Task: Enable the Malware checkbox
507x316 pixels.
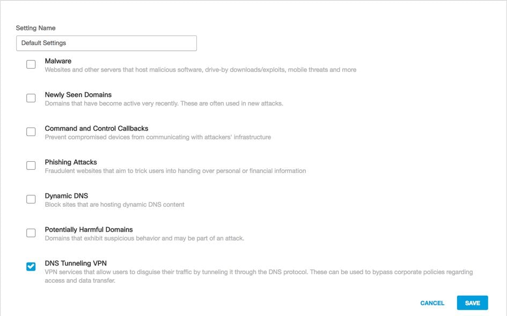Action: [31, 64]
